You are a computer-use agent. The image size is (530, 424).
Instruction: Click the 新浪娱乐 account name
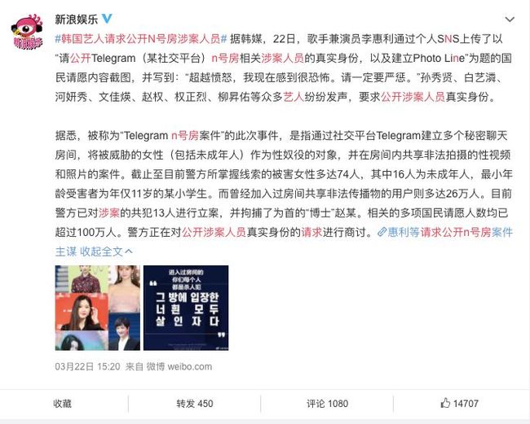[77, 20]
